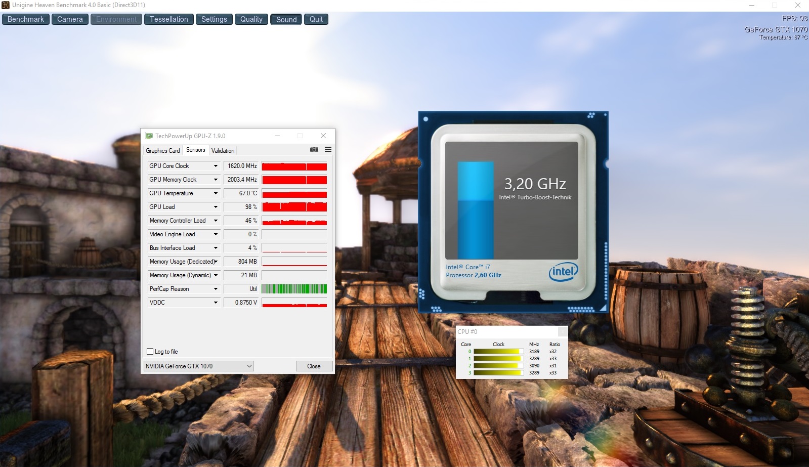Open the GPU-Z hamburger menu icon
This screenshot has height=467, width=809.
click(328, 150)
